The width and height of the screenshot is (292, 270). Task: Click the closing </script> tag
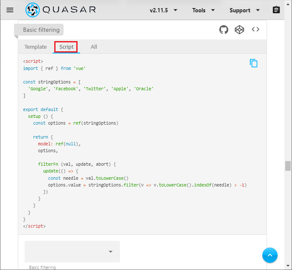pyautogui.click(x=34, y=226)
